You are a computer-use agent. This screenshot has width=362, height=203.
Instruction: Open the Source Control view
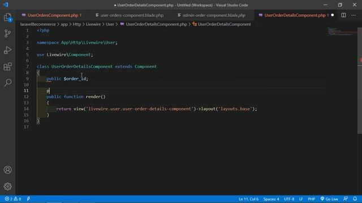tap(7, 34)
